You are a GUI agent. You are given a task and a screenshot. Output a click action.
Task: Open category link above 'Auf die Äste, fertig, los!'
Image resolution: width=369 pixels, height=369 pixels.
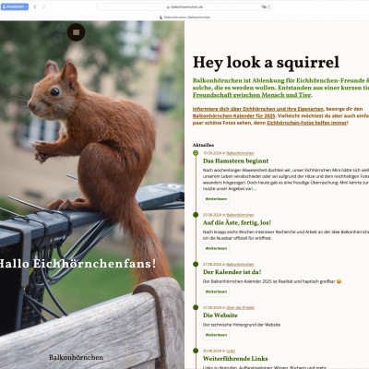[240, 215]
